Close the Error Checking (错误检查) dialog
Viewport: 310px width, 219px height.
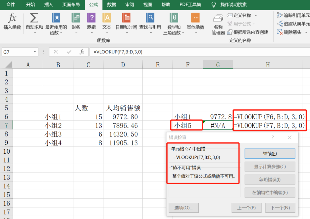(290, 137)
